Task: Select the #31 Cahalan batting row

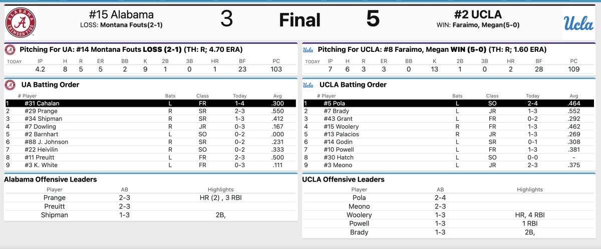Action: (150, 103)
